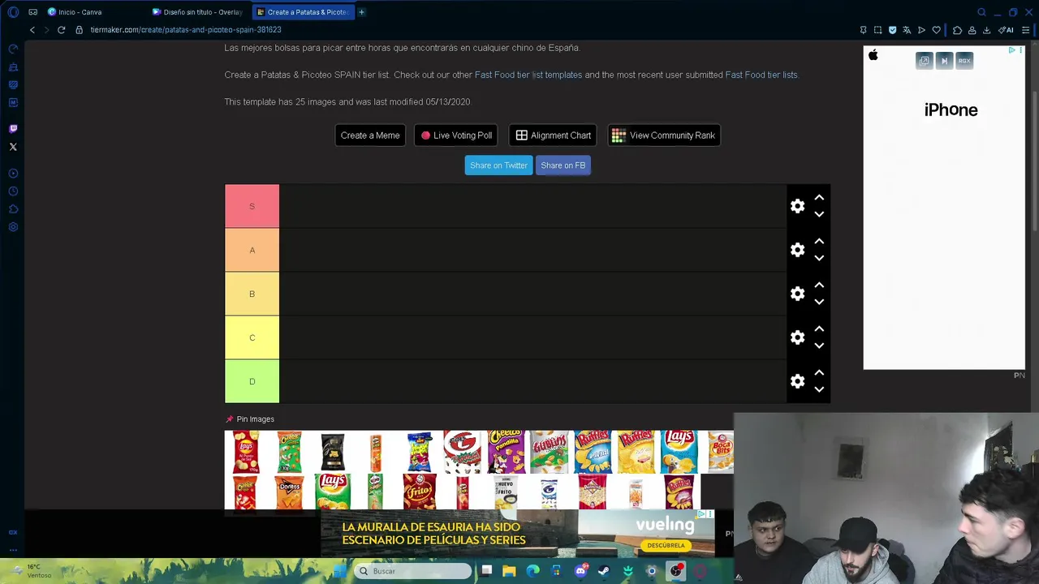Click the Windows Start button
1039x584 pixels.
click(340, 571)
